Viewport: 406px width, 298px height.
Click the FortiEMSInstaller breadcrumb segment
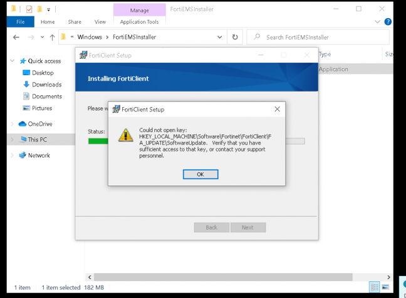pyautogui.click(x=134, y=37)
